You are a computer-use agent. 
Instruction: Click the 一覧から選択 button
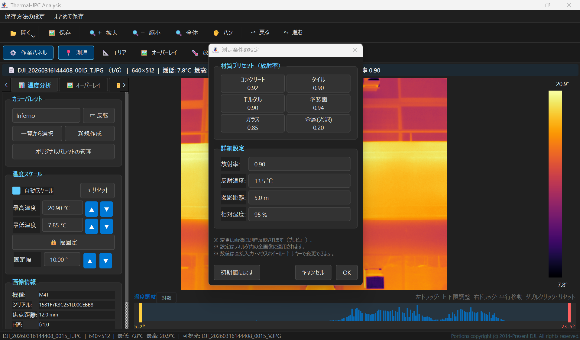click(37, 133)
